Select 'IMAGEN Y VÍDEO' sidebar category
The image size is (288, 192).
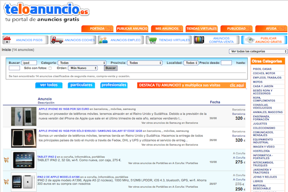pyautogui.click(x=264, y=147)
